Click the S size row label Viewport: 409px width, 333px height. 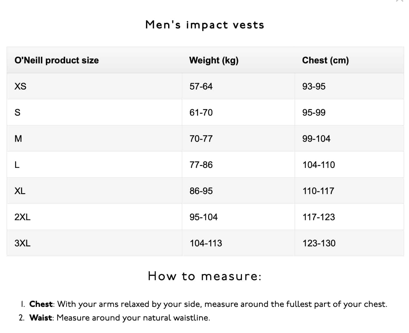click(x=18, y=113)
